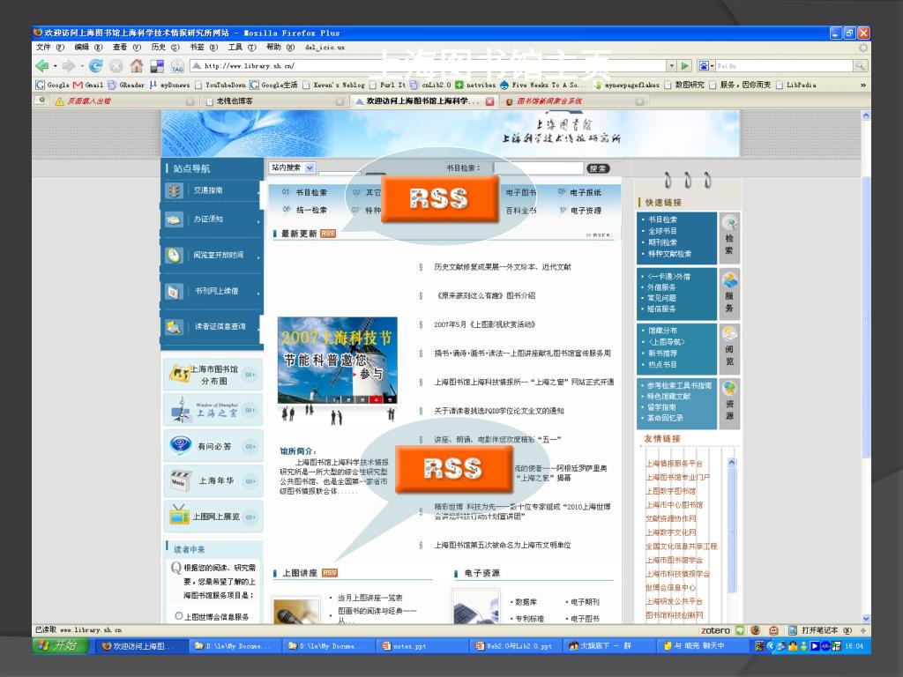Switch to the 页面载入出错 tab
The image size is (903, 677).
click(x=123, y=101)
